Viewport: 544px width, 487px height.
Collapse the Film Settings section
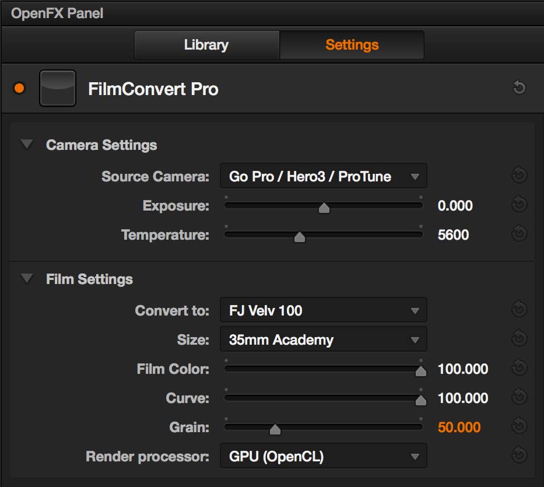[x=27, y=278]
